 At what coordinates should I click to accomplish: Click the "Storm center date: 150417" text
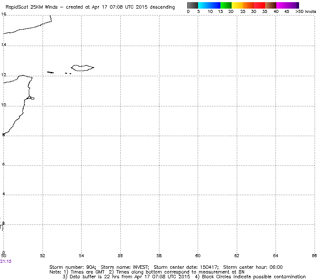186,267
